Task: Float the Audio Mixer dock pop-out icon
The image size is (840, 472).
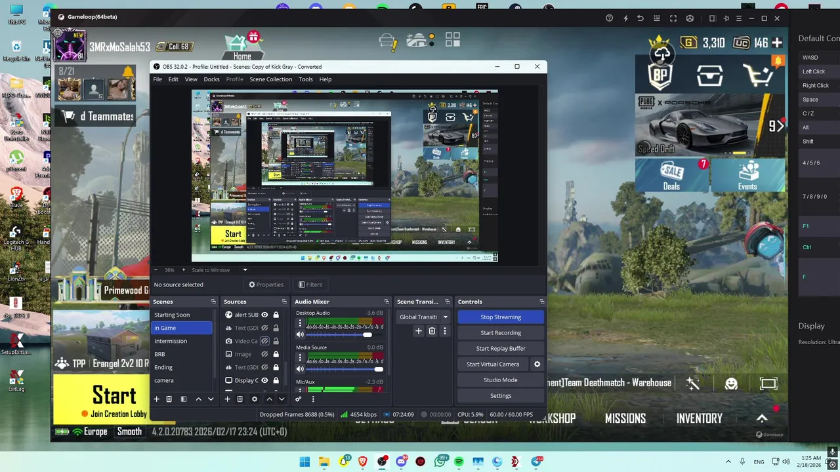Action: pyautogui.click(x=387, y=302)
